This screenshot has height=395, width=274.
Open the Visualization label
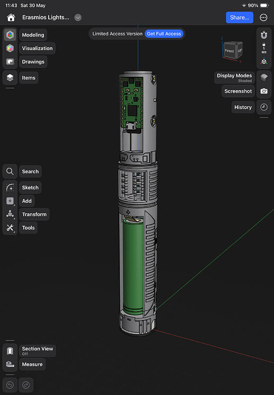click(x=37, y=48)
